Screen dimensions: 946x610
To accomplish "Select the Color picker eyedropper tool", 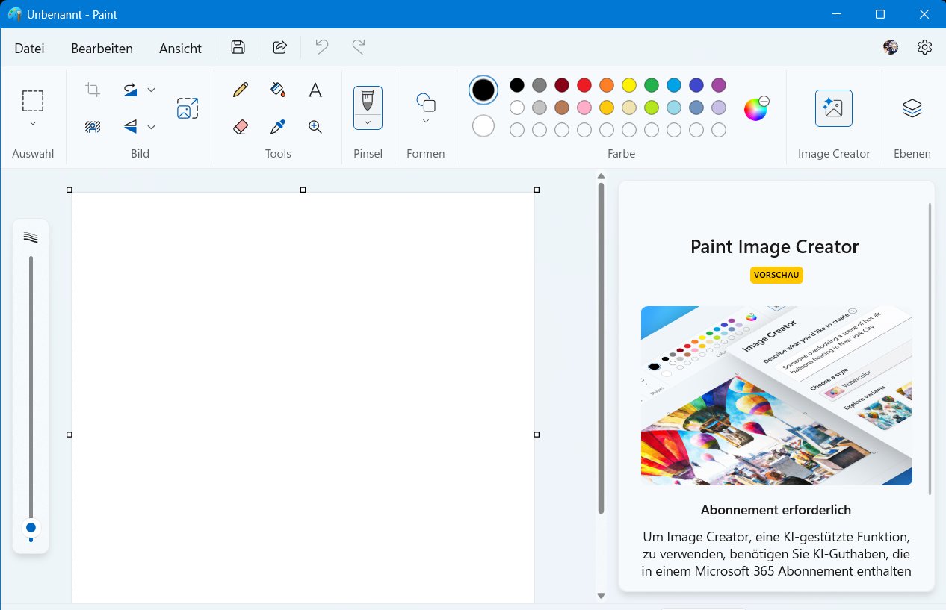I will (x=278, y=127).
